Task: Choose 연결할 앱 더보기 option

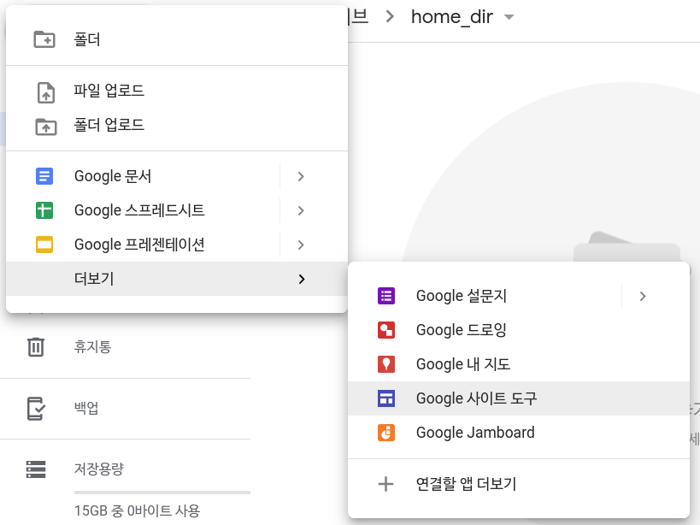Action: tap(519, 484)
